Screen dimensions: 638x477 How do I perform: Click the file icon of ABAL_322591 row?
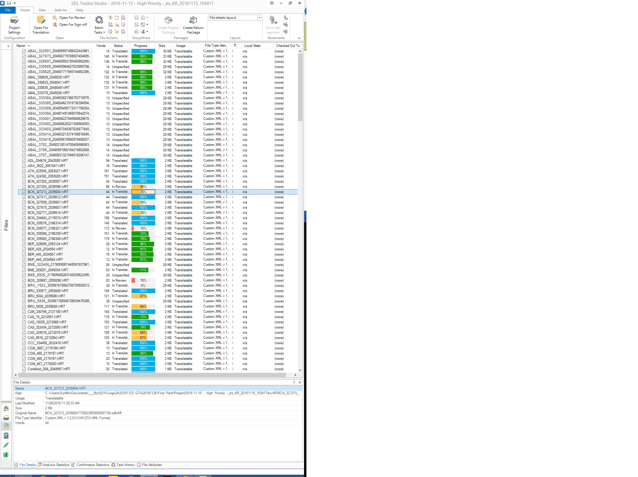click(24, 51)
